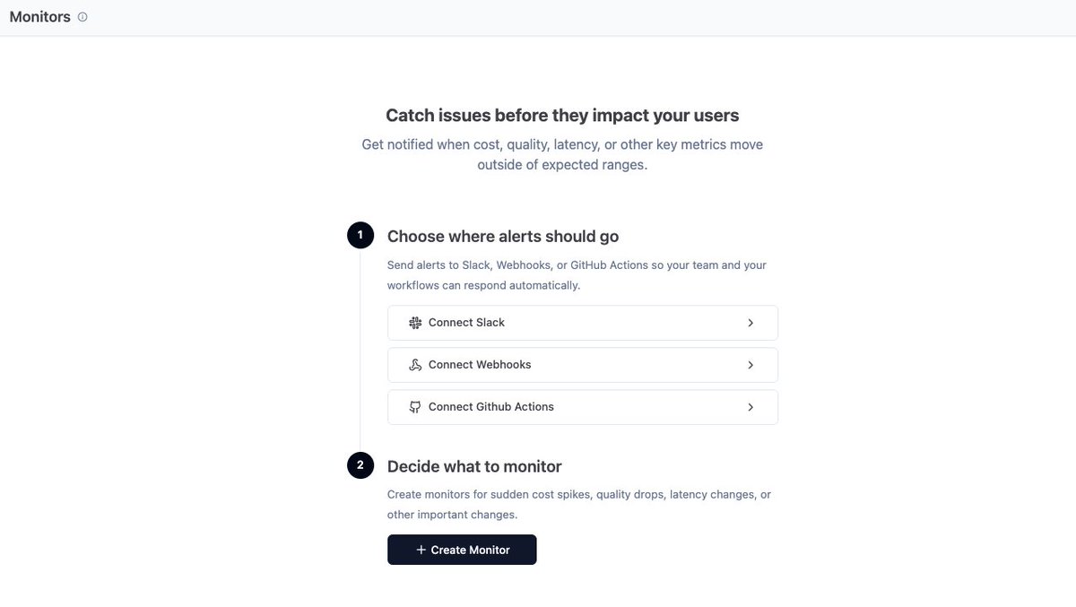Expand the Connect Slack row chevron
Viewport: 1076px width, 607px height.
(751, 323)
